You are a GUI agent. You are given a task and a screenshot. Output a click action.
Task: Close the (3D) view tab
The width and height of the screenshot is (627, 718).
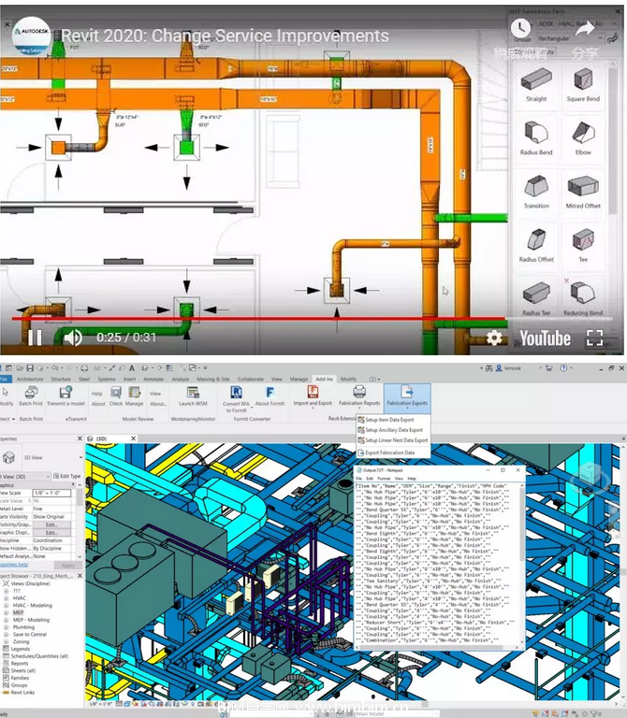(133, 438)
